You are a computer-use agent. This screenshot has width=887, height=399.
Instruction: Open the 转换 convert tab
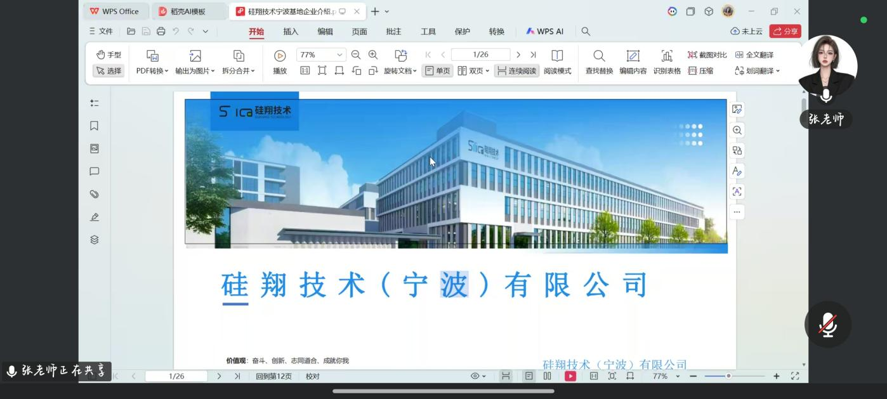[x=497, y=32]
